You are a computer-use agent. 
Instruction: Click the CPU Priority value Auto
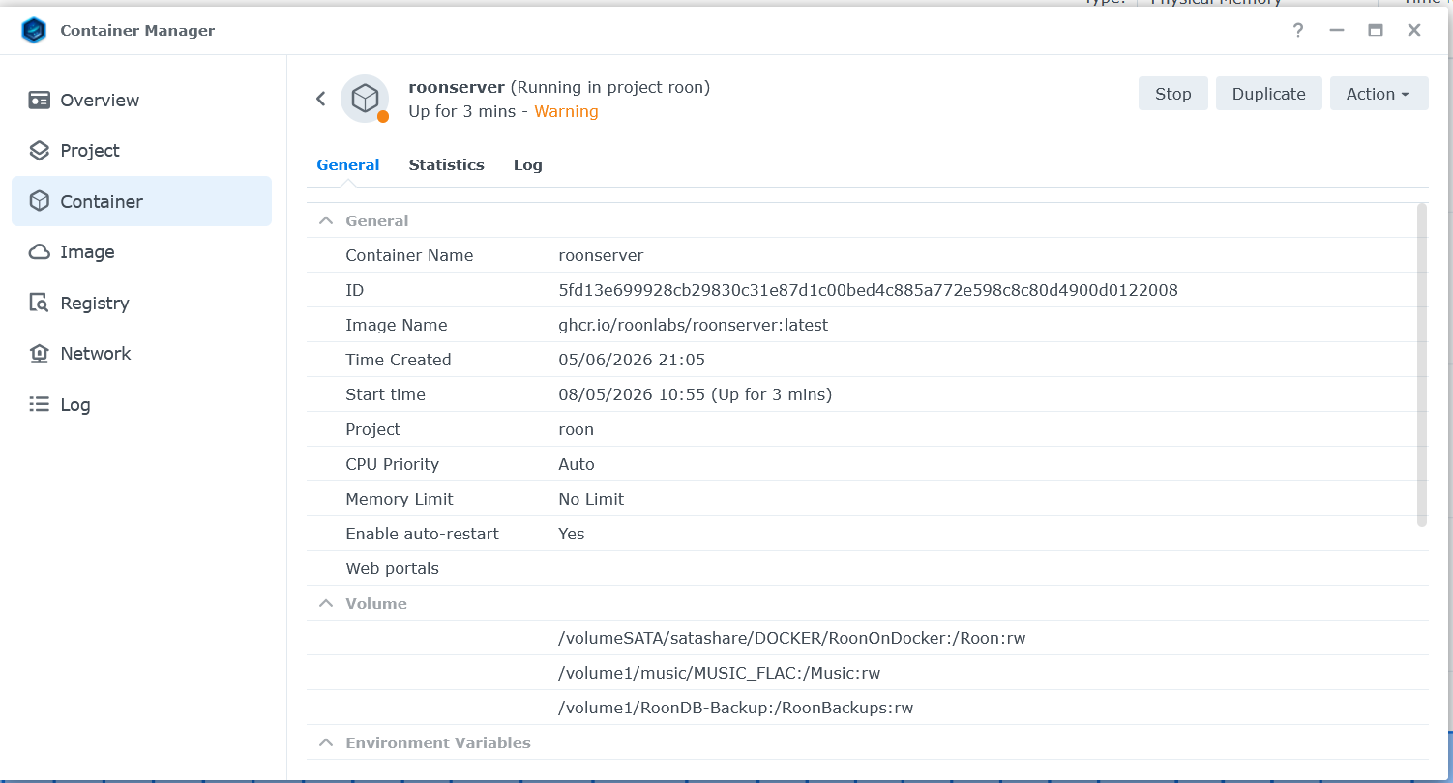tap(577, 464)
